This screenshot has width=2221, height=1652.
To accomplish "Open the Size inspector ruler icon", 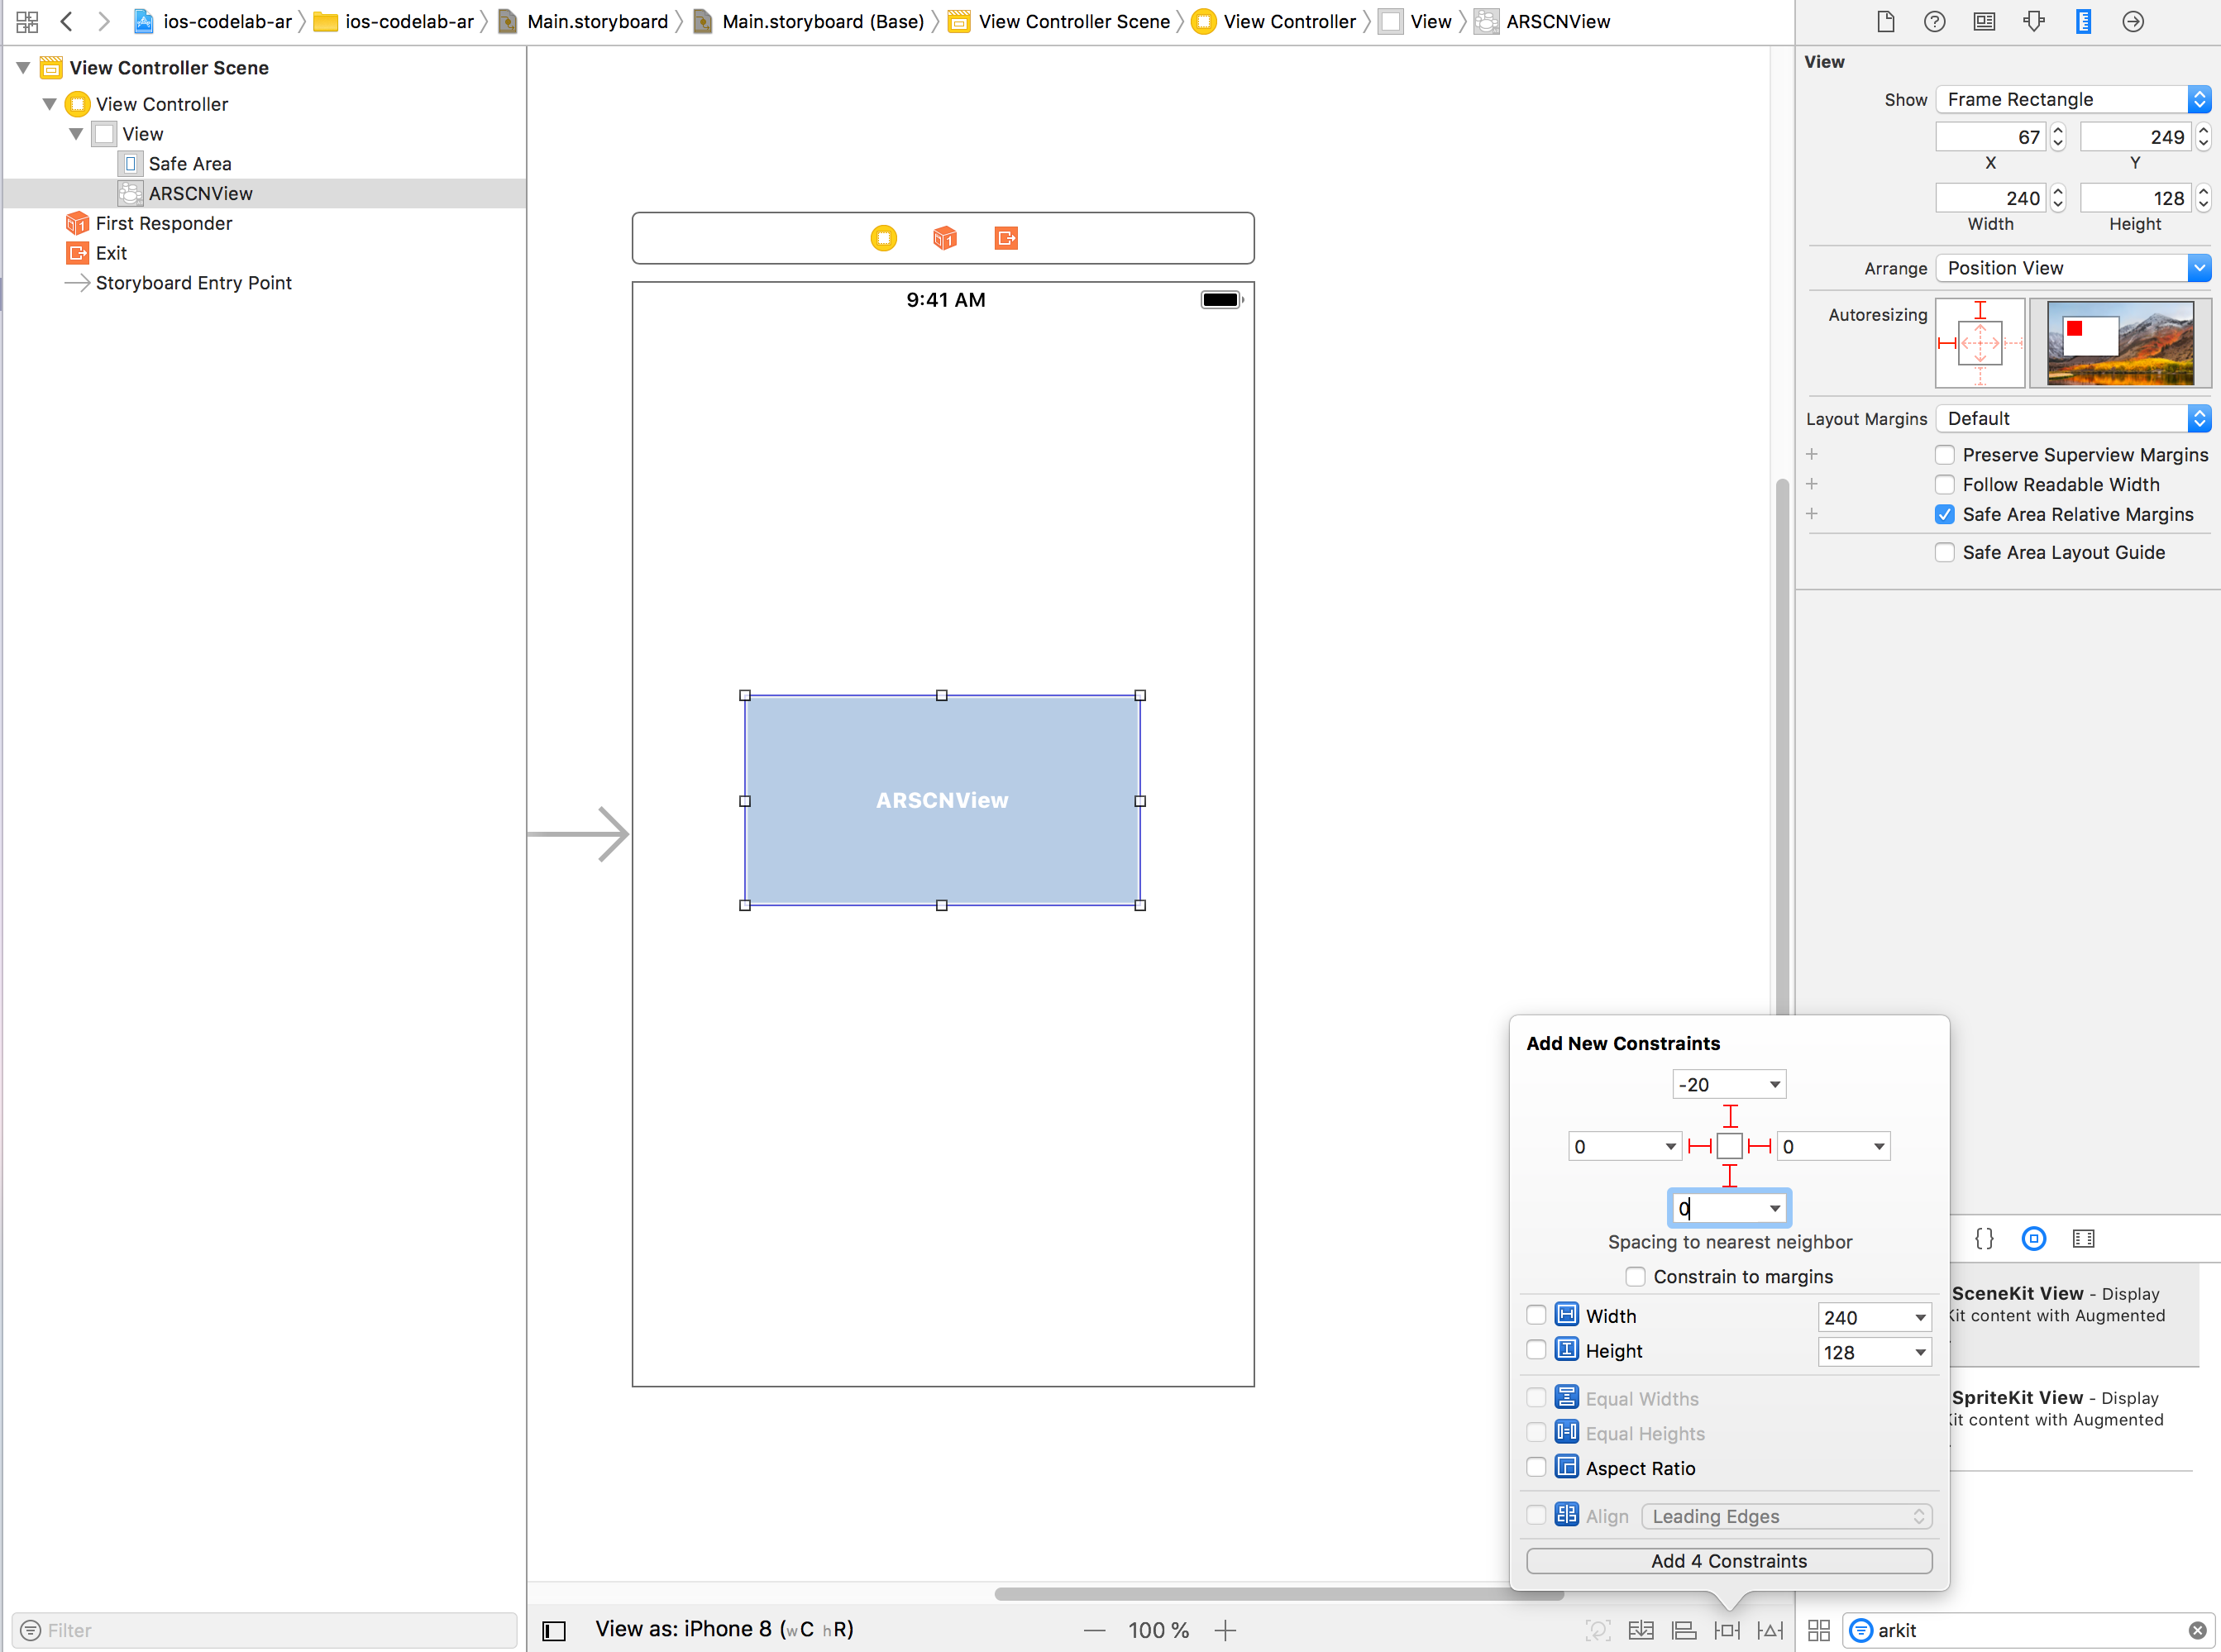I will (x=2083, y=21).
